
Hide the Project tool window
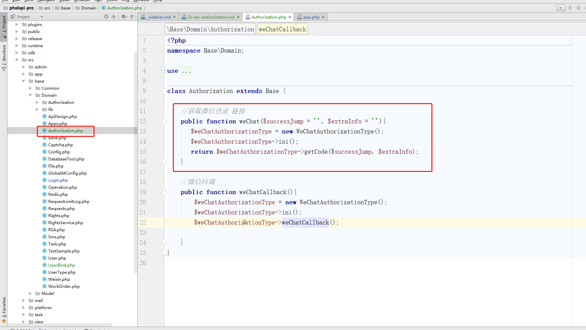click(x=133, y=17)
